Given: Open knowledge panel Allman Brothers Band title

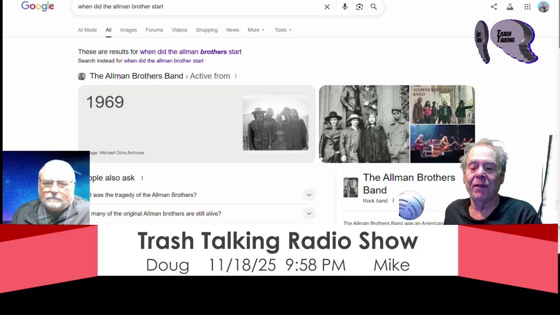Looking at the screenshot, I should [x=409, y=184].
